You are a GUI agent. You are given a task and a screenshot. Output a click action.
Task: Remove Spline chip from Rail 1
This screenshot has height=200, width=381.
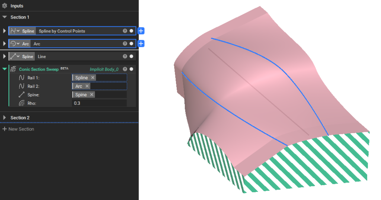[x=93, y=78]
